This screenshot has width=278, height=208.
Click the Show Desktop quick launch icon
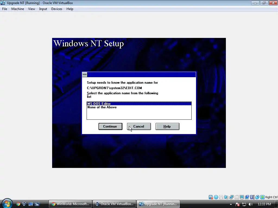[31, 204]
